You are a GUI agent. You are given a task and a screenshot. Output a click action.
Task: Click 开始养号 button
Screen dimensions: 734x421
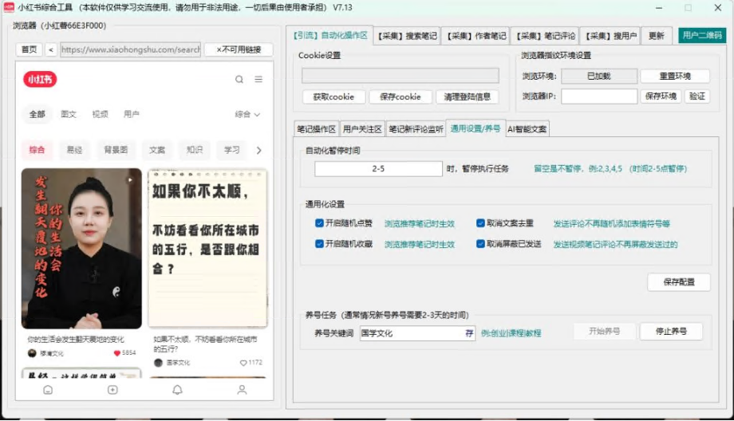pyautogui.click(x=604, y=331)
